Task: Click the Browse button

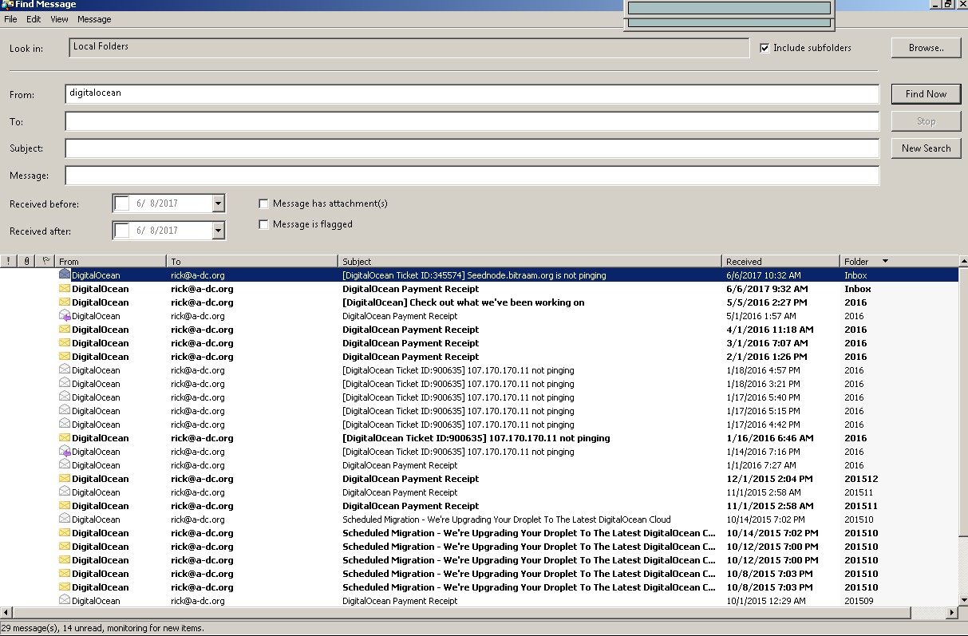Action: click(x=926, y=48)
